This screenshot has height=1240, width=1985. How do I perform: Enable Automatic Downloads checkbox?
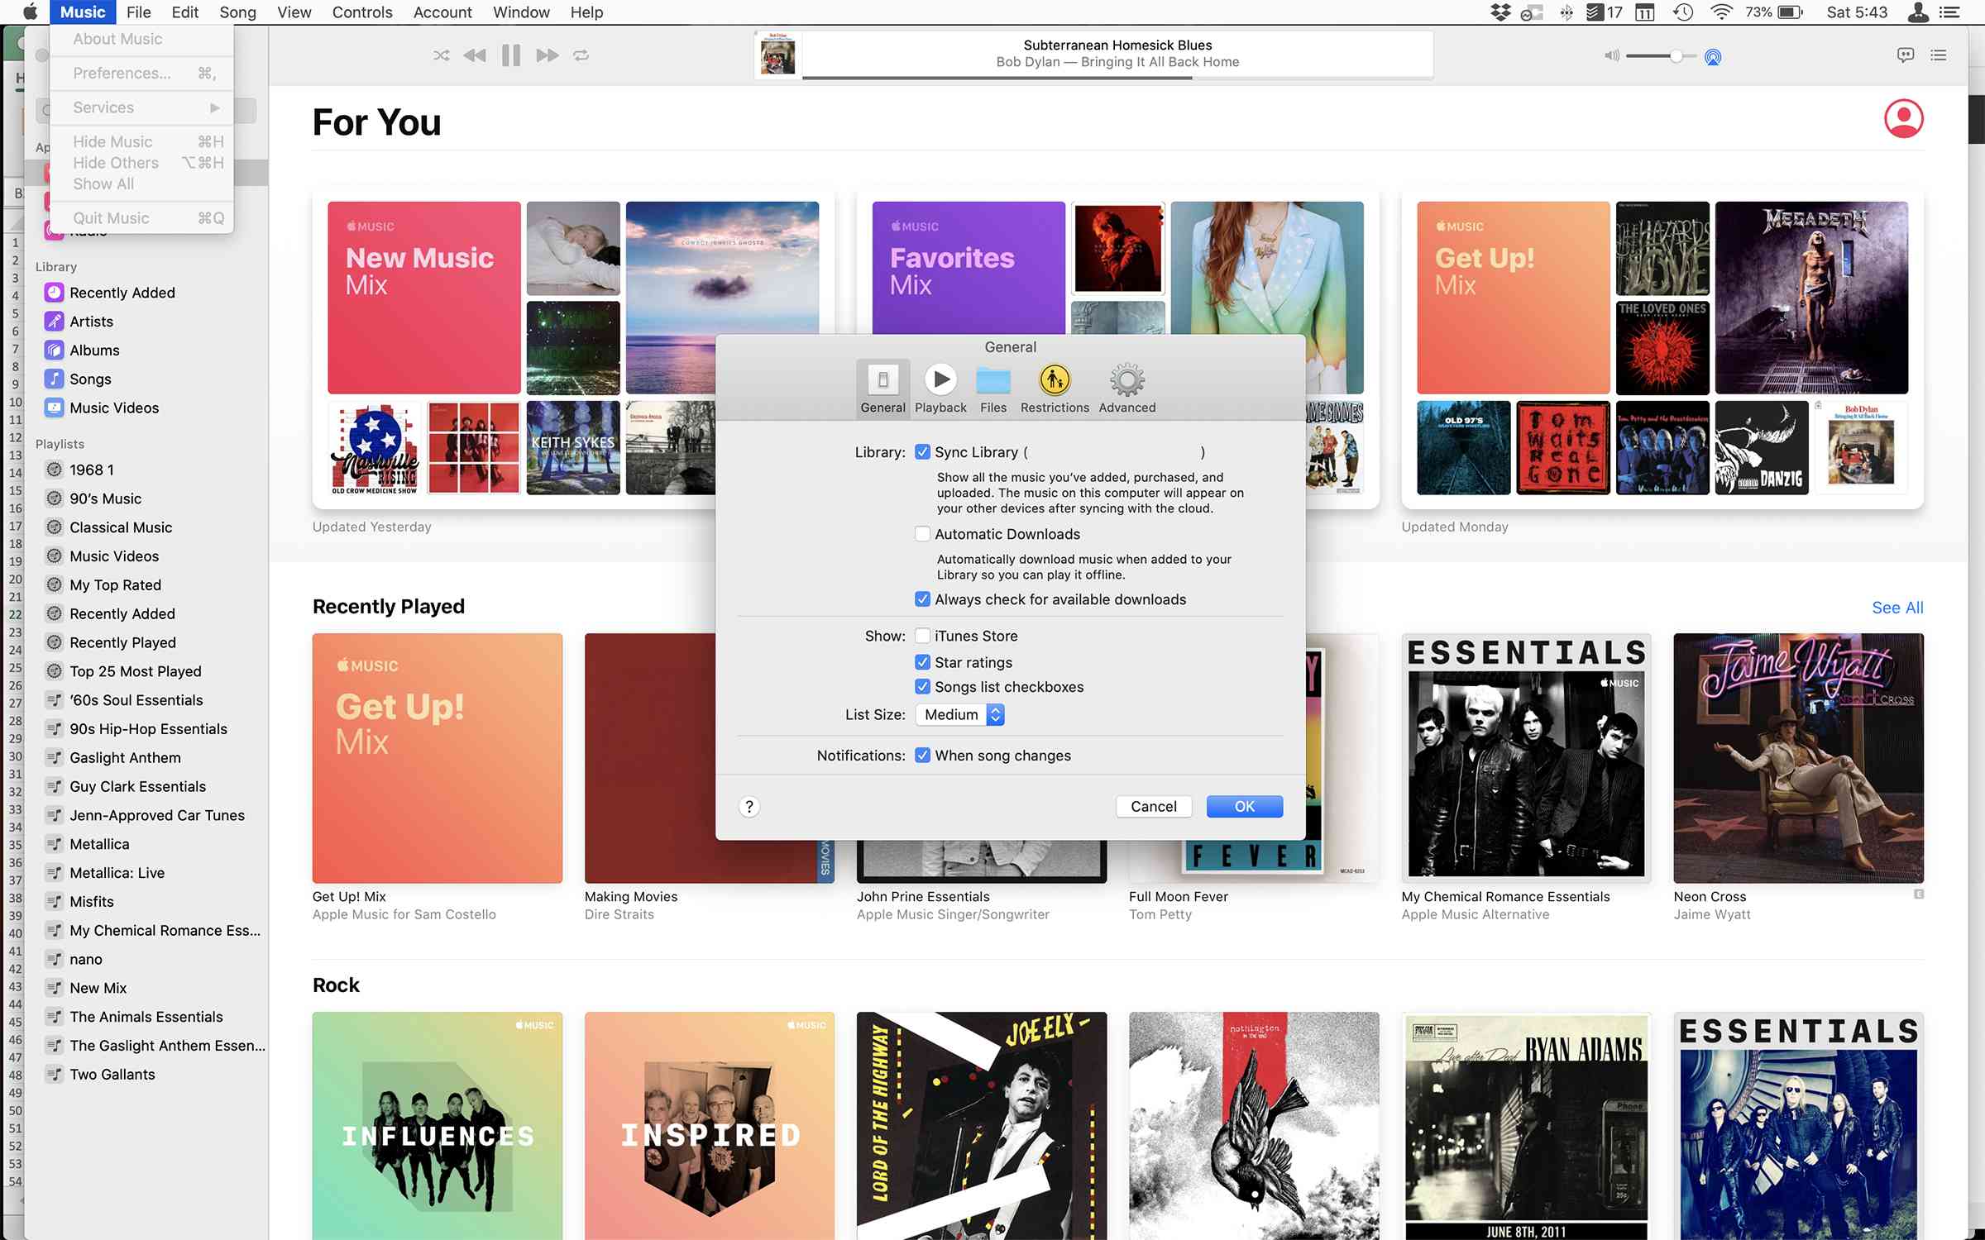point(923,534)
